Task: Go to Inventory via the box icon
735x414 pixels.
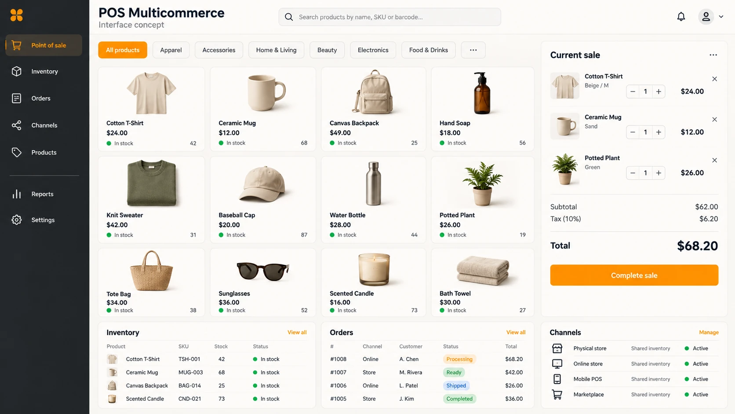Action: coord(17,71)
